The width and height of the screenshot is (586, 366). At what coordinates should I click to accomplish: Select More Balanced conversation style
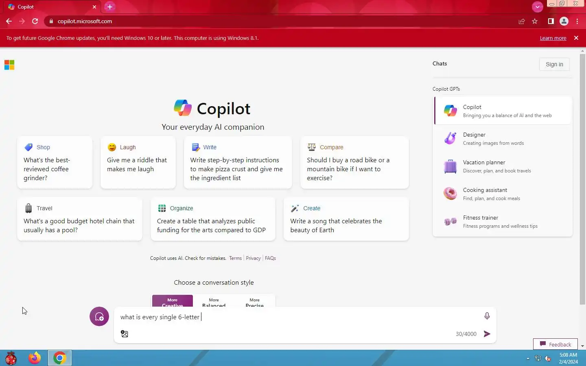(x=214, y=301)
